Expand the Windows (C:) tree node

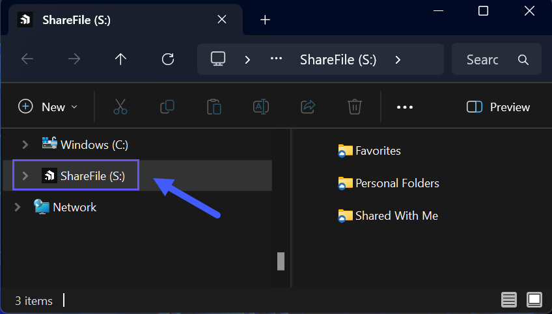(x=25, y=144)
